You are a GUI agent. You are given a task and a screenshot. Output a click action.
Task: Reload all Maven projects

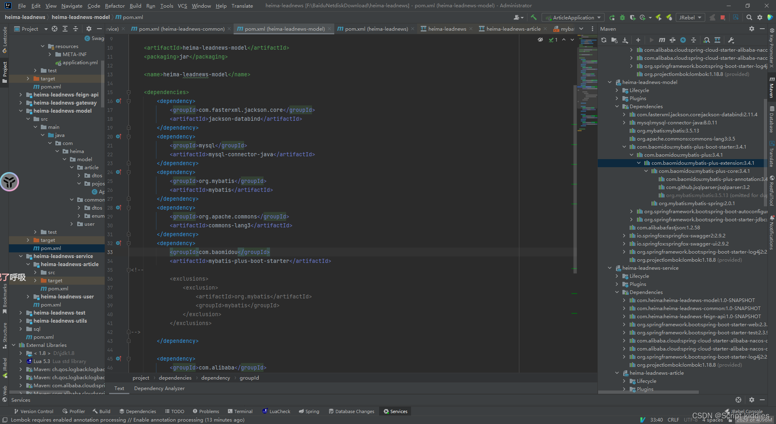point(603,40)
